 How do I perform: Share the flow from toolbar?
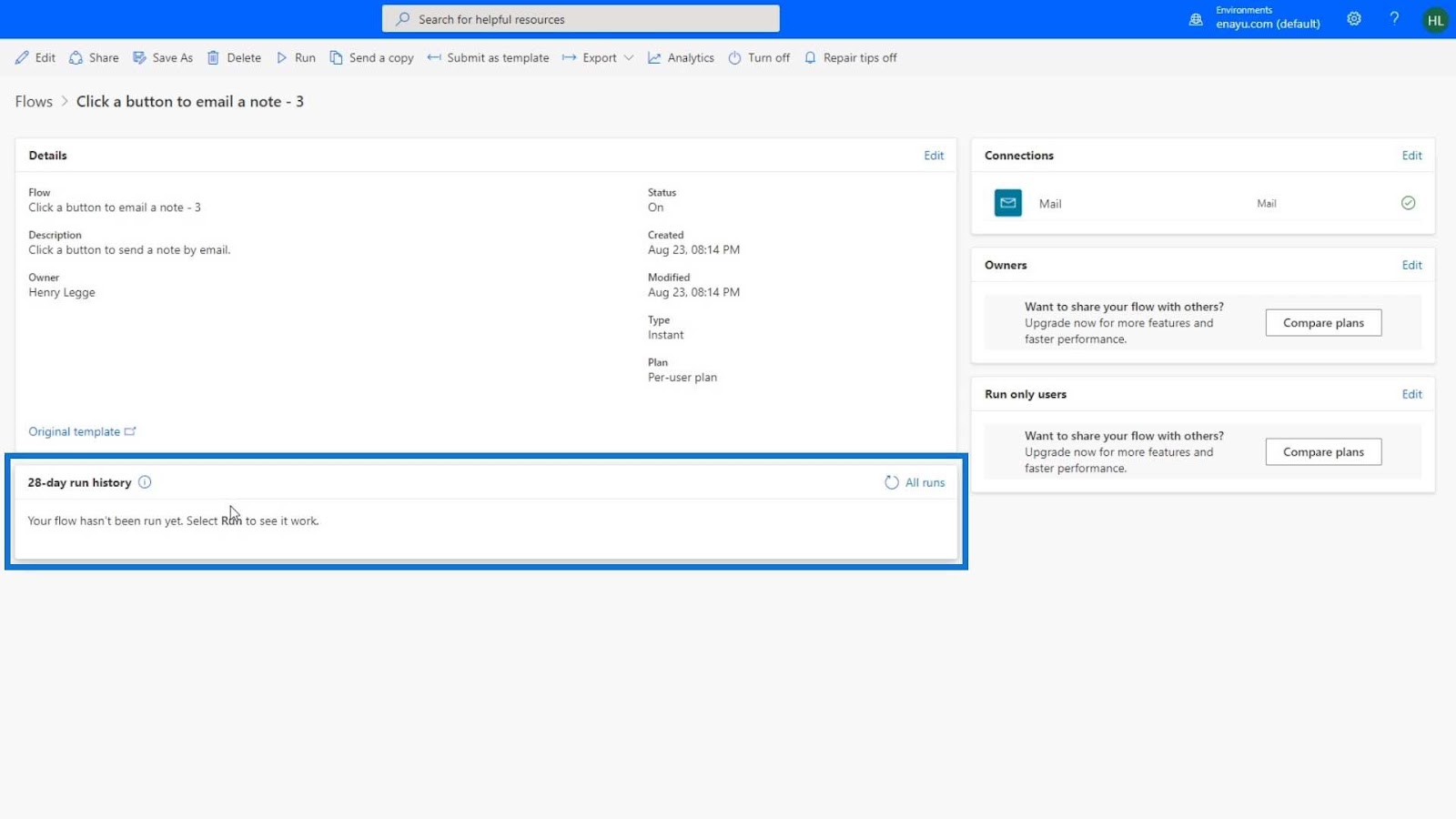pos(94,57)
